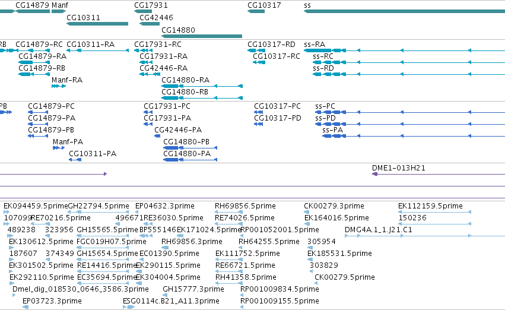
Task: Click protein CG17931-PC label
Action: [167, 106]
